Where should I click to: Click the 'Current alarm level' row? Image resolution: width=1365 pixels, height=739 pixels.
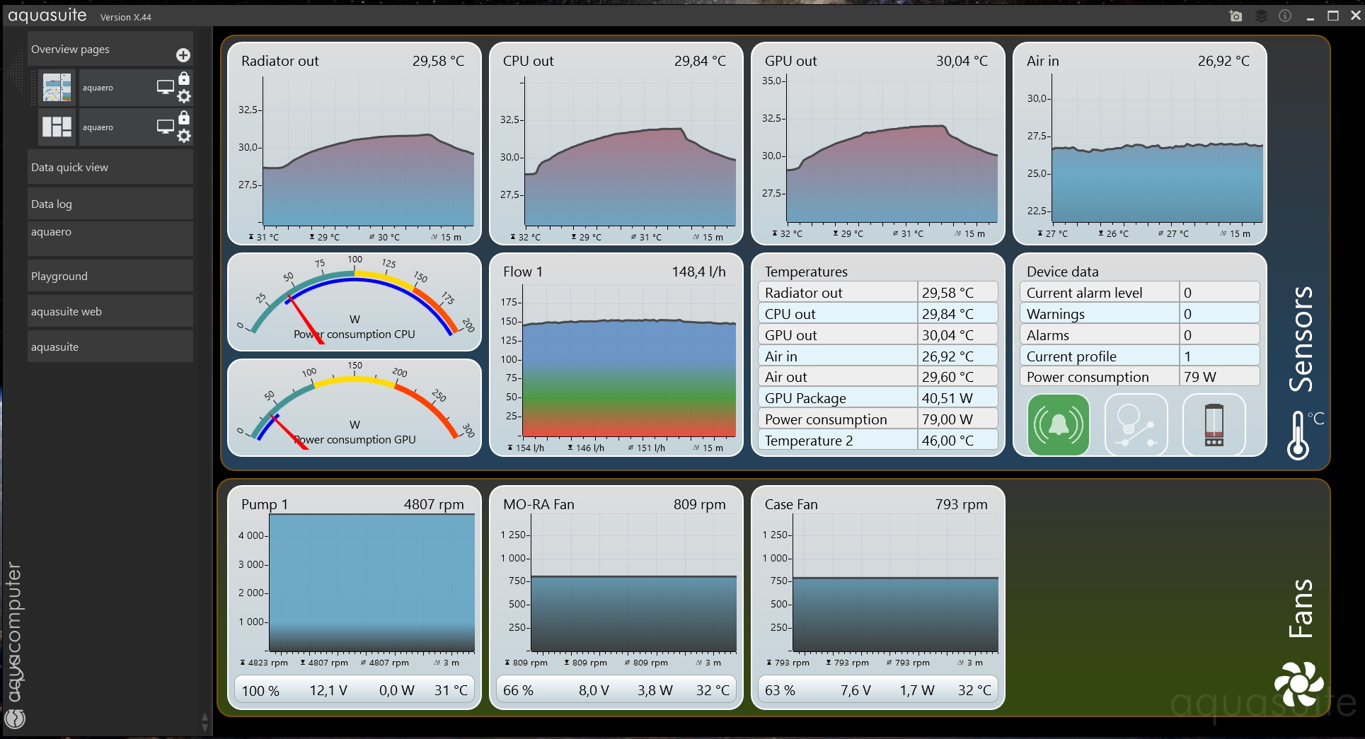click(x=1140, y=292)
